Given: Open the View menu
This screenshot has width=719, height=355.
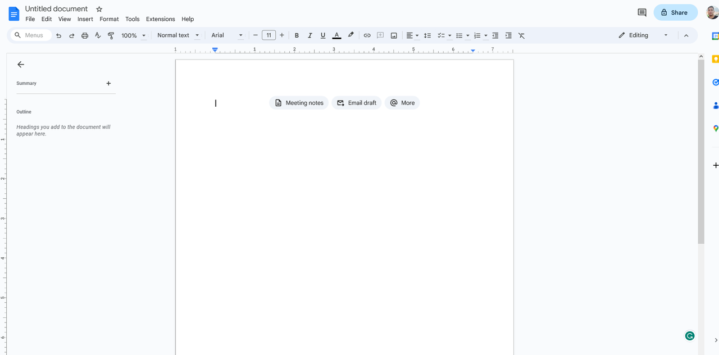Looking at the screenshot, I should (65, 19).
